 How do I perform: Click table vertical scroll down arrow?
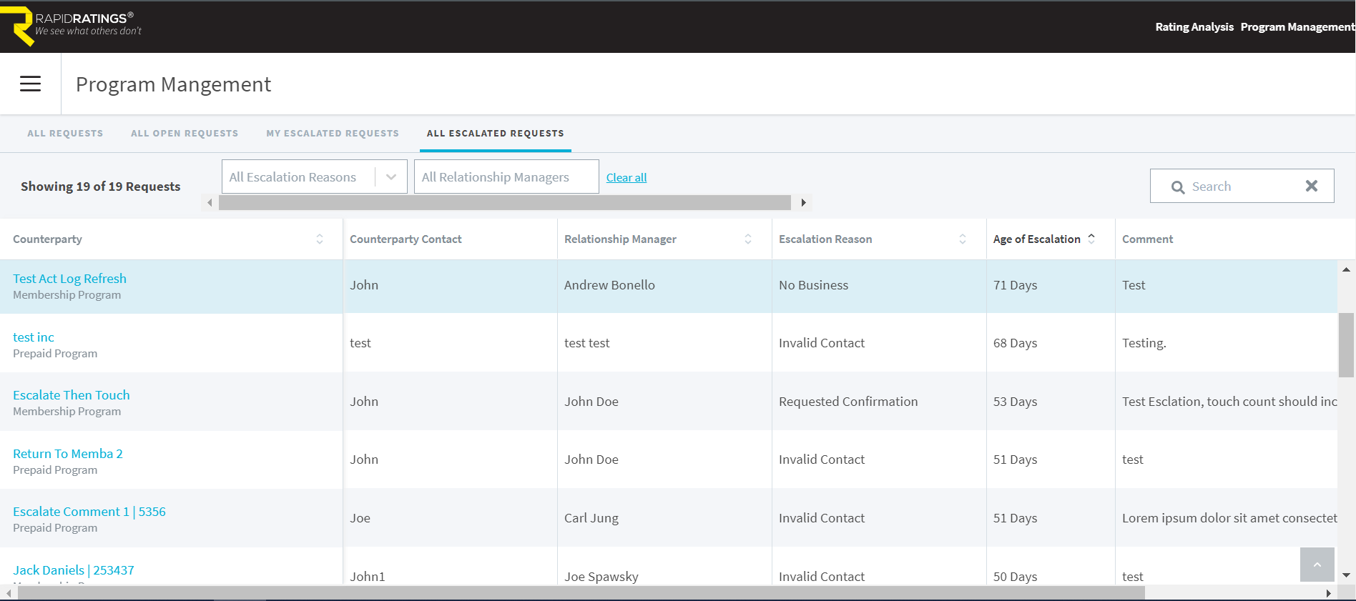coord(1346,575)
